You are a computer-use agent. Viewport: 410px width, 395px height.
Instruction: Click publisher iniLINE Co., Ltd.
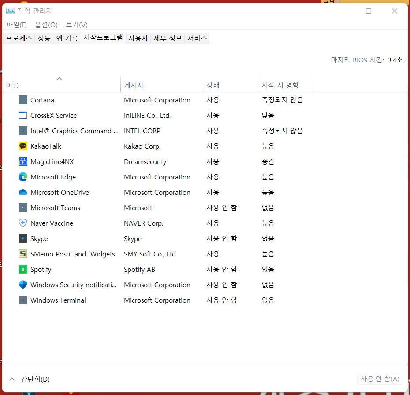coord(147,116)
